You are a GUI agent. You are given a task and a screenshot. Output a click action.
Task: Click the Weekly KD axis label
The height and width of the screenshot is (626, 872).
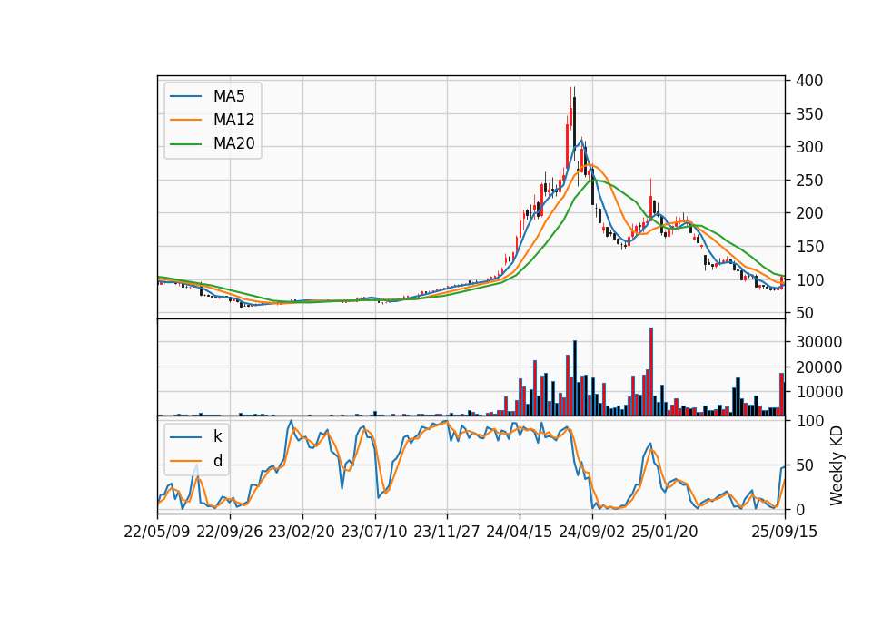(x=837, y=466)
